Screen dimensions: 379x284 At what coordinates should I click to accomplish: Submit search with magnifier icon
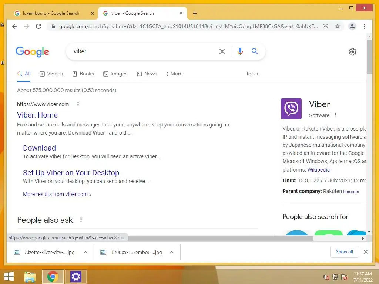click(255, 51)
